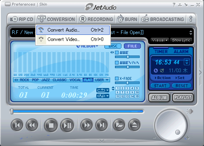Click the previous track button
The image size is (204, 146).
17,125
